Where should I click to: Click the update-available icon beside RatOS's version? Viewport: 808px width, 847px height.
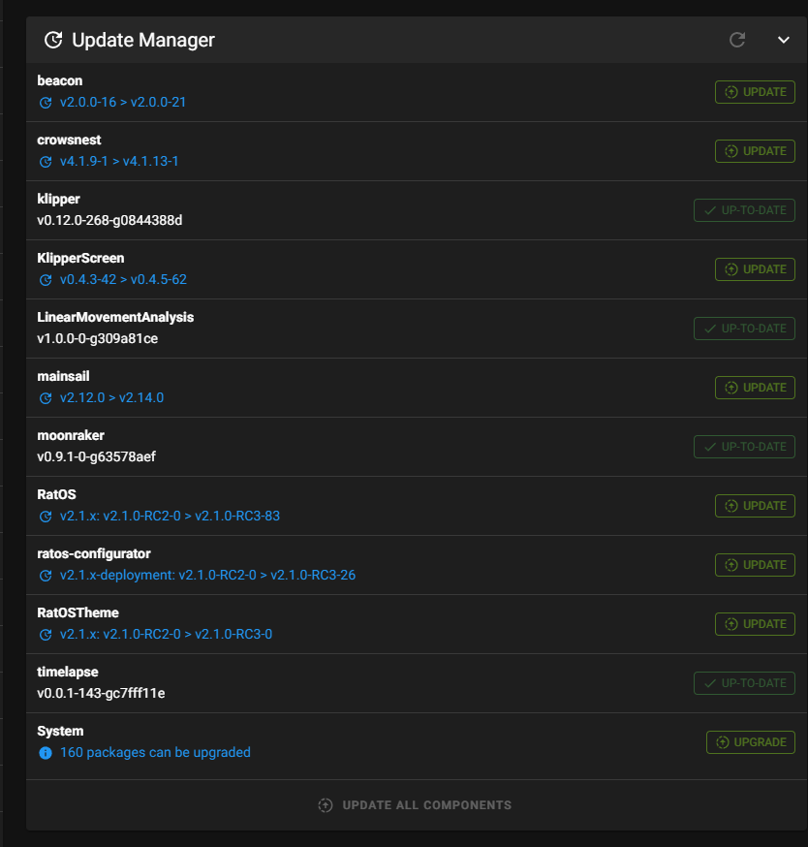click(x=46, y=517)
